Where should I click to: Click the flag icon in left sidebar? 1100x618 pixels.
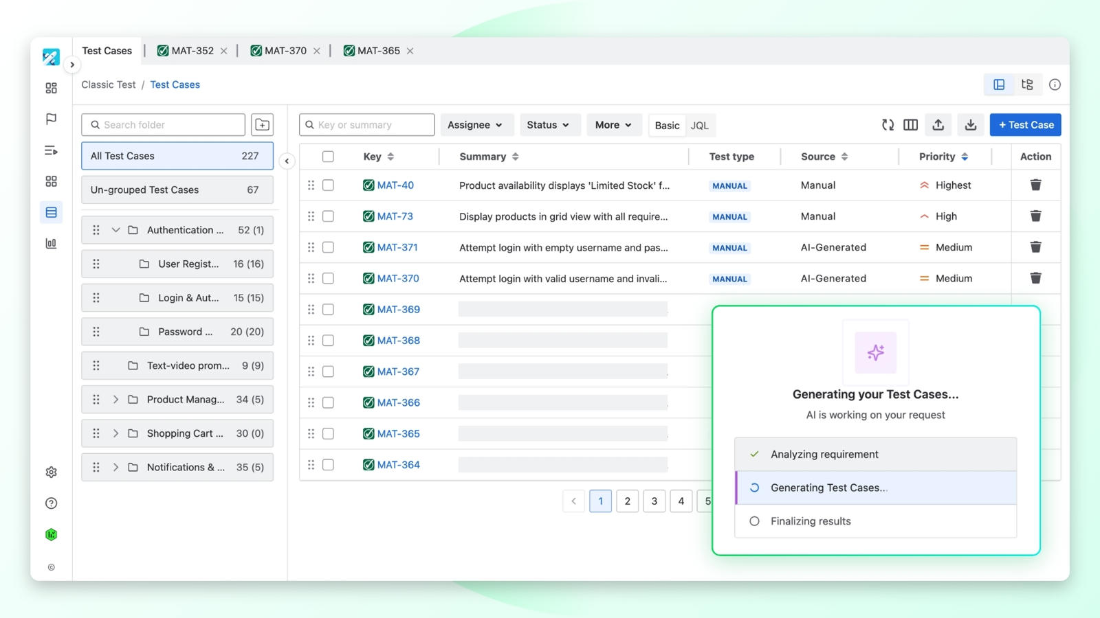point(51,119)
